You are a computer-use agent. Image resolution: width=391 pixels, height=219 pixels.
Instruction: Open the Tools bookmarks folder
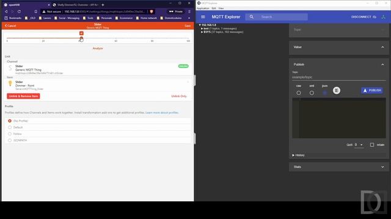[x=88, y=18]
